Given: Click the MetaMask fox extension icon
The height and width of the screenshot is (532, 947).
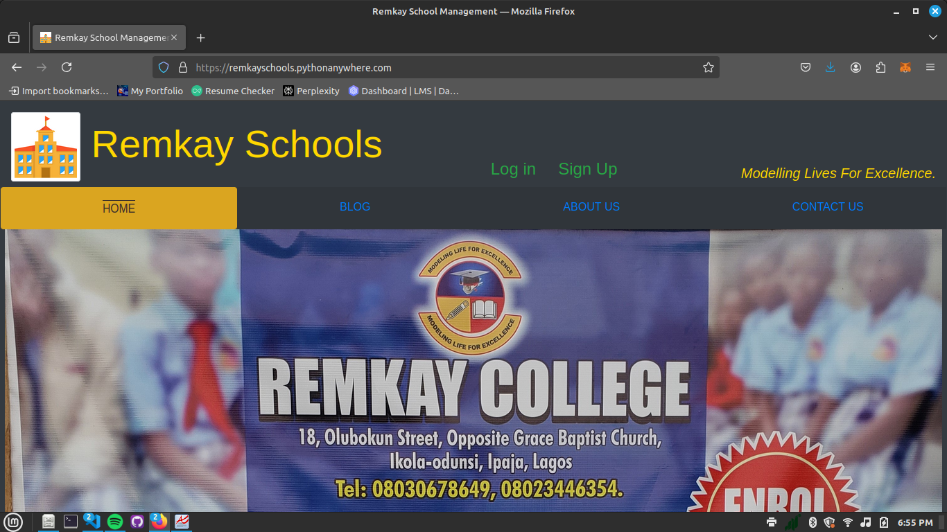Looking at the screenshot, I should coord(905,67).
